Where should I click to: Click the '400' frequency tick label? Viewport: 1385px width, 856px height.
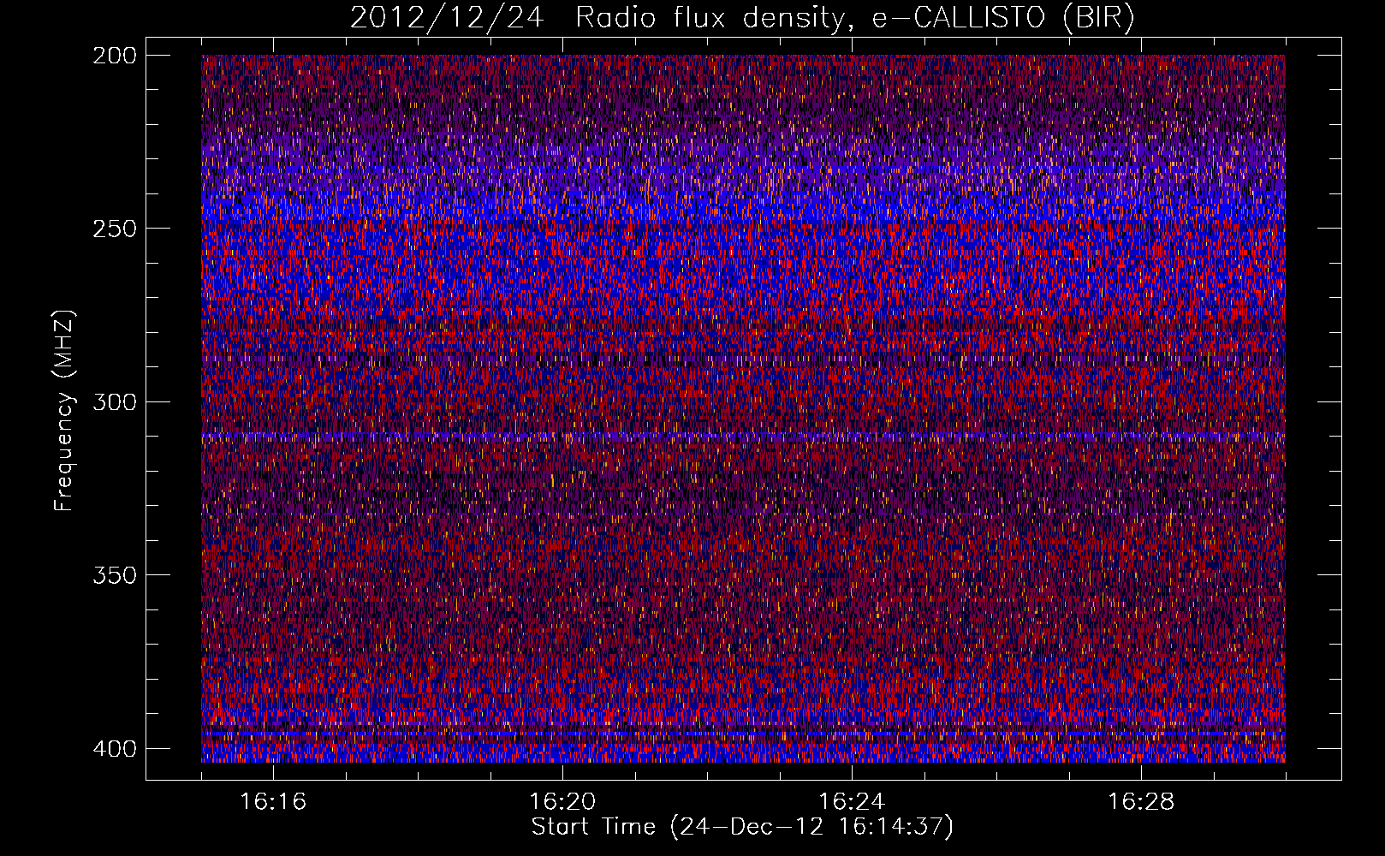click(x=114, y=748)
